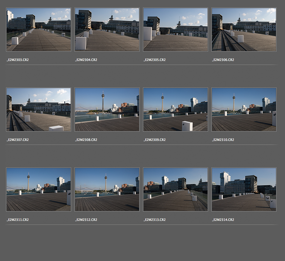The width and height of the screenshot is (285, 261).
Task: Click the _E2M2312.CR2 filename label
Action: coord(86,220)
